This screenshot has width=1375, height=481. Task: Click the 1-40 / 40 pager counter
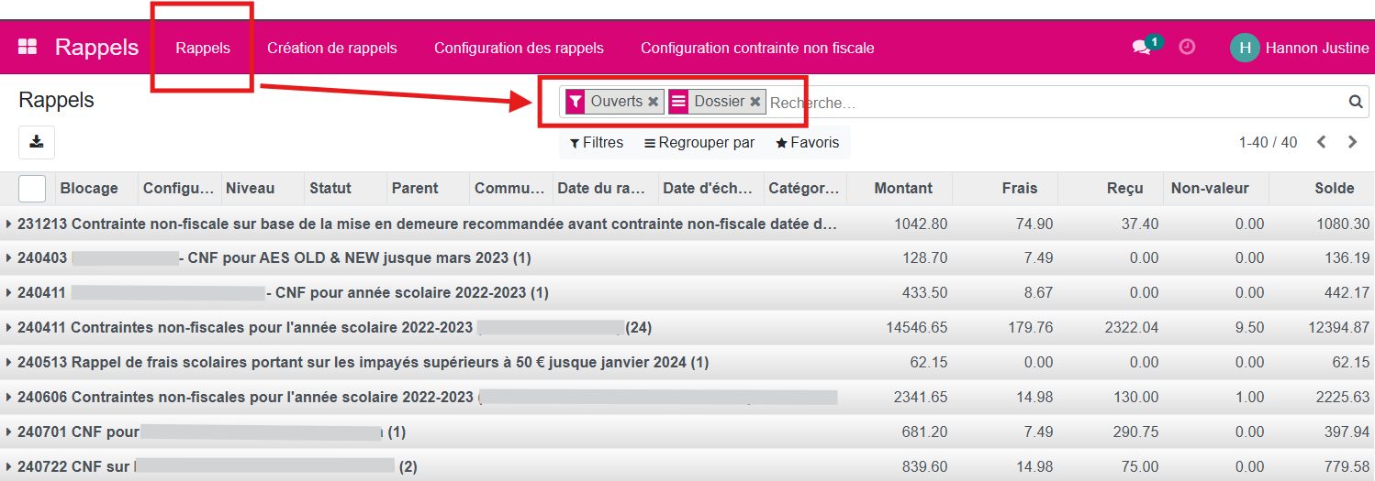1269,143
